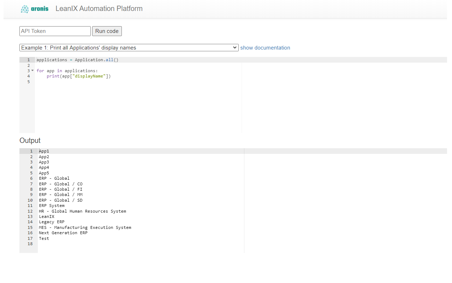Select 'MES - Manufacturing Execution System' line
Image resolution: width=452 pixels, height=283 pixels.
pyautogui.click(x=85, y=227)
